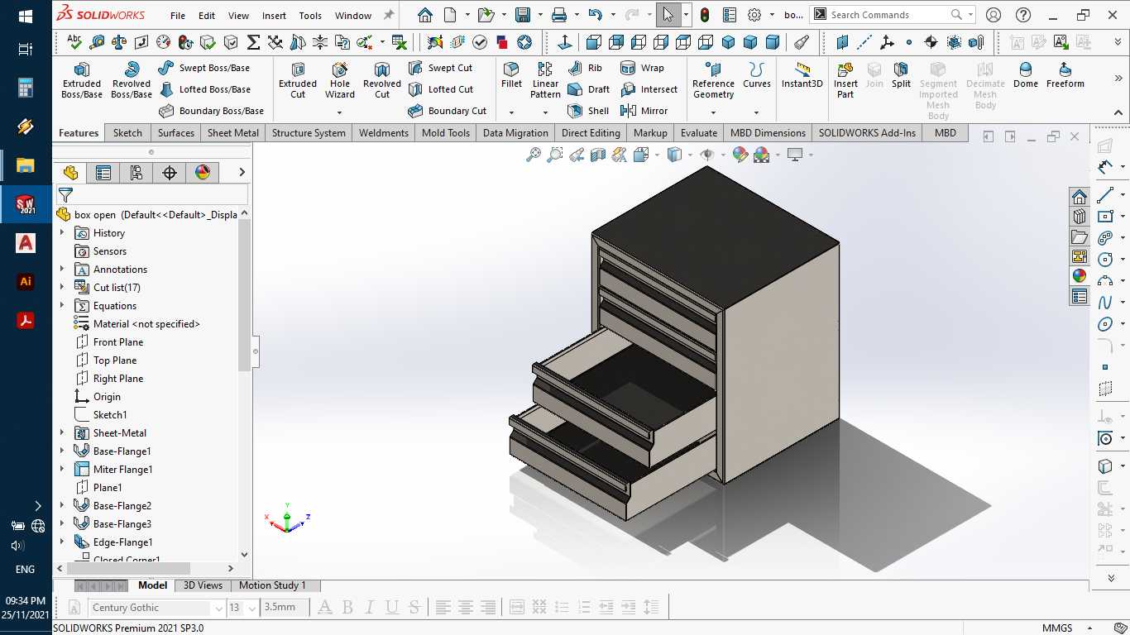Open the Adobe Acrobat taskbar icon
The height and width of the screenshot is (635, 1130).
coord(26,320)
